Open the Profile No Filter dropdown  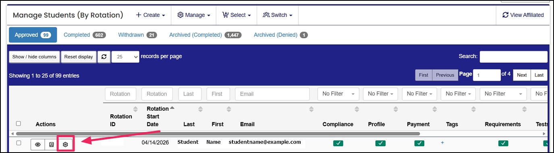tap(381, 94)
